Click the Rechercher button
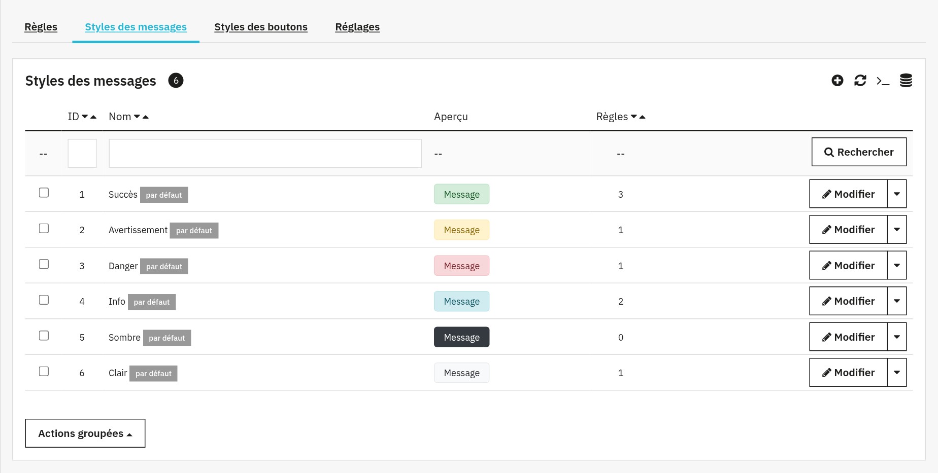Image resolution: width=938 pixels, height=473 pixels. [x=859, y=152]
